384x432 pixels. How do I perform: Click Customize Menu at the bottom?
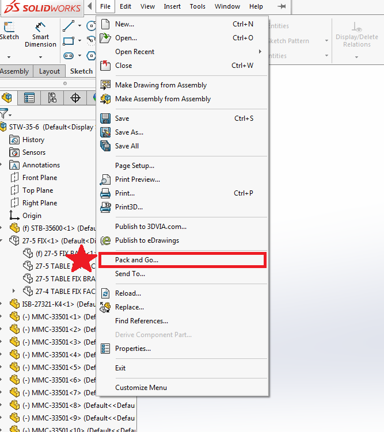coord(141,388)
